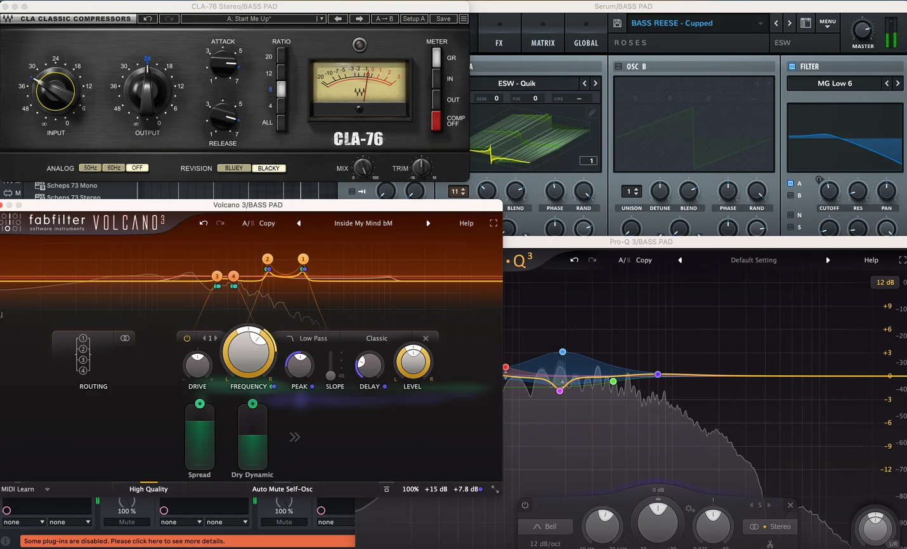Toggle filter routing checkbox A in Serum
This screenshot has width=907, height=549.
(790, 183)
